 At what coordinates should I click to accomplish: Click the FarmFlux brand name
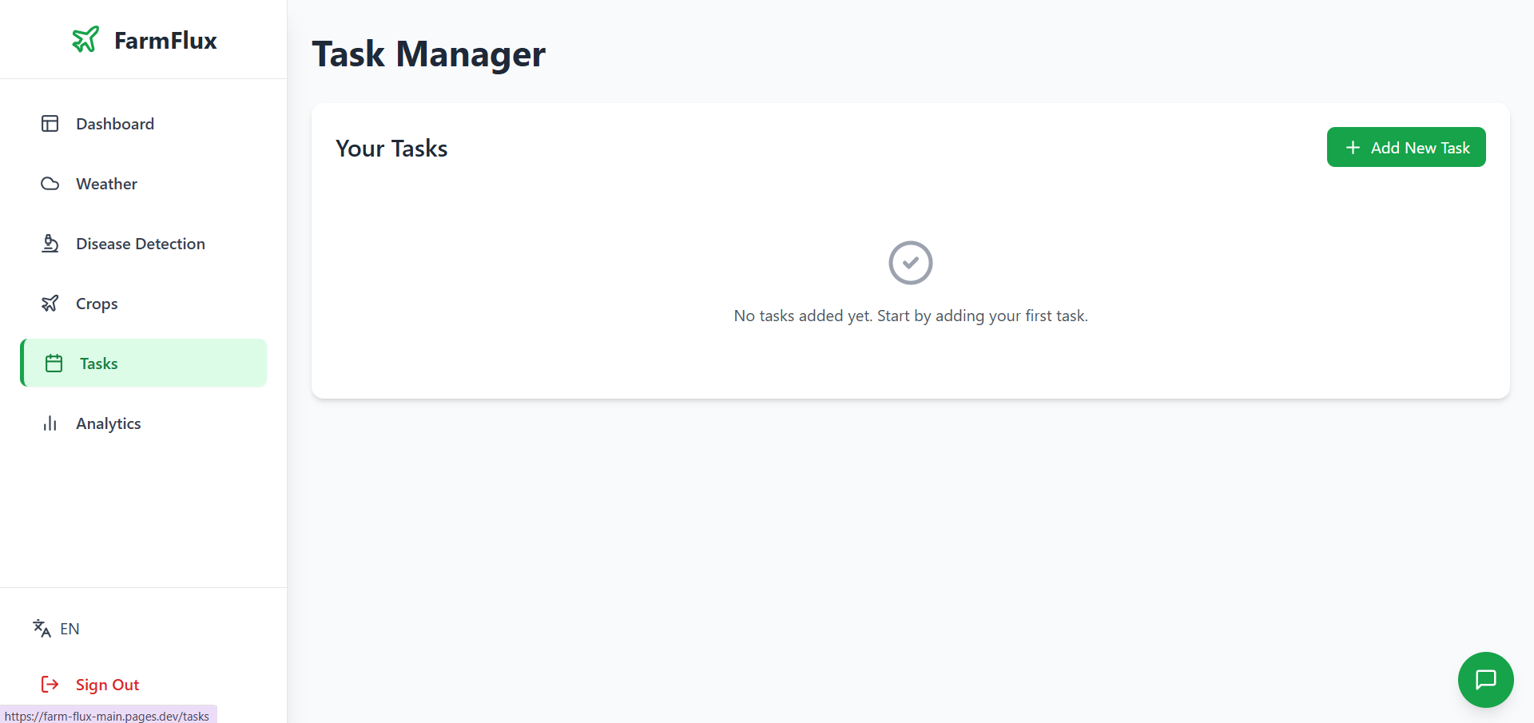coord(165,41)
